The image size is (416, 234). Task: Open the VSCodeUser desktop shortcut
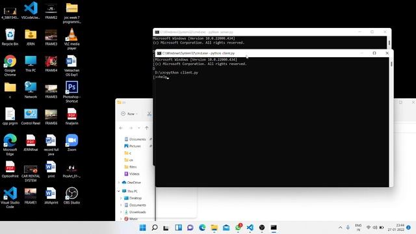pos(31,10)
